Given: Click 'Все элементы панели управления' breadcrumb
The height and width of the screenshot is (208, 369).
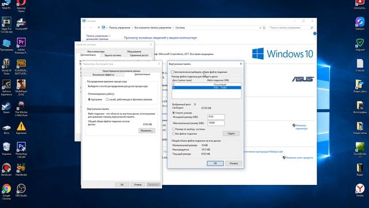Looking at the screenshot, I should (153, 28).
